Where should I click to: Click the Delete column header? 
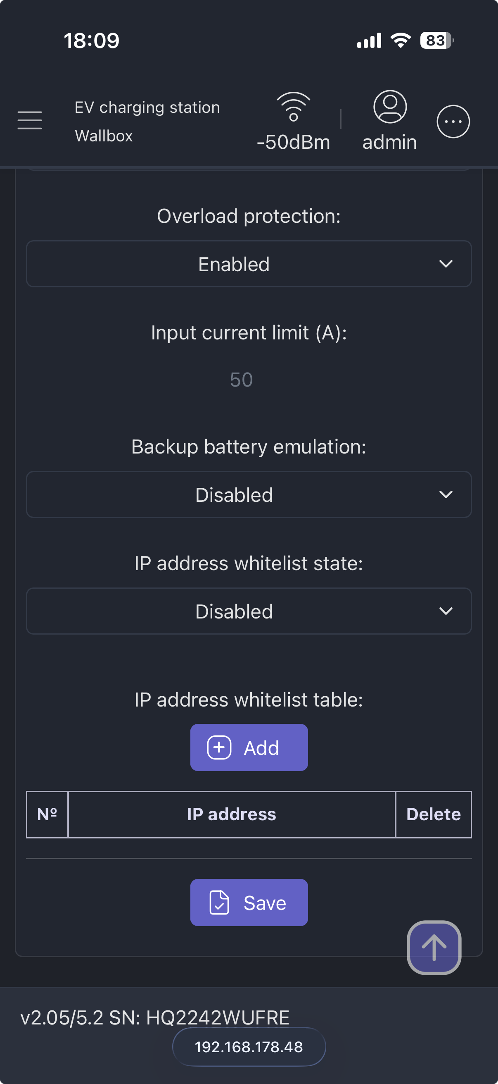click(x=433, y=814)
